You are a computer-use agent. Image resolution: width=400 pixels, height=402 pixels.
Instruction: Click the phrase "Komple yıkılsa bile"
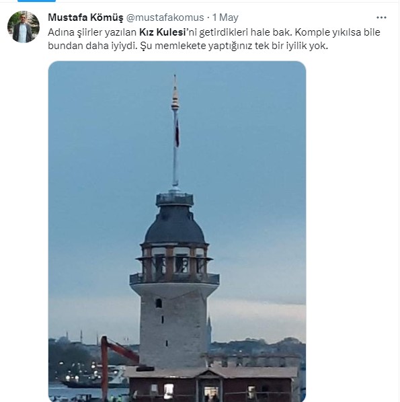(337, 32)
